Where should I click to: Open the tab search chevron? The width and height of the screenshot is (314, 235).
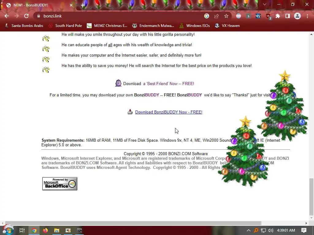[265, 4]
